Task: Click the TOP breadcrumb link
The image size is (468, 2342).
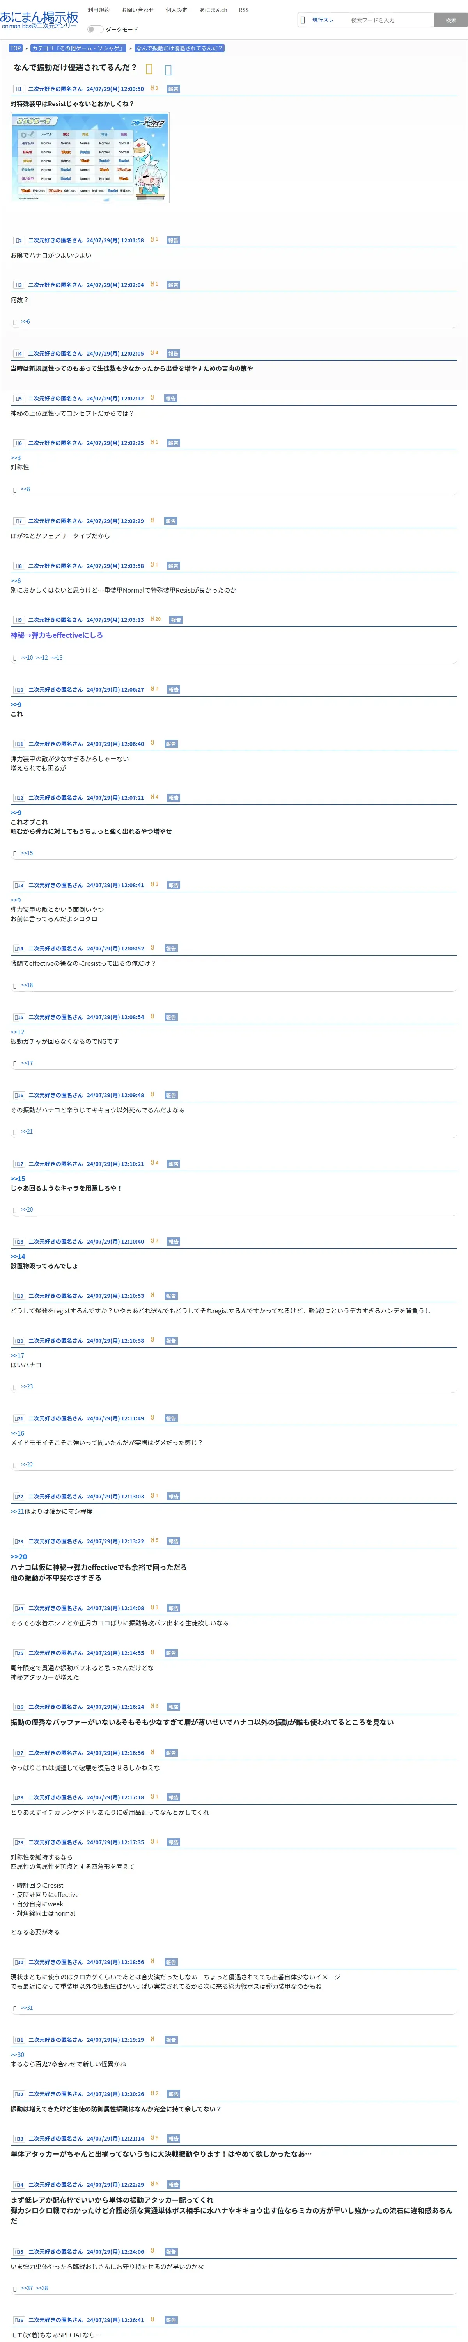Action: pos(16,48)
